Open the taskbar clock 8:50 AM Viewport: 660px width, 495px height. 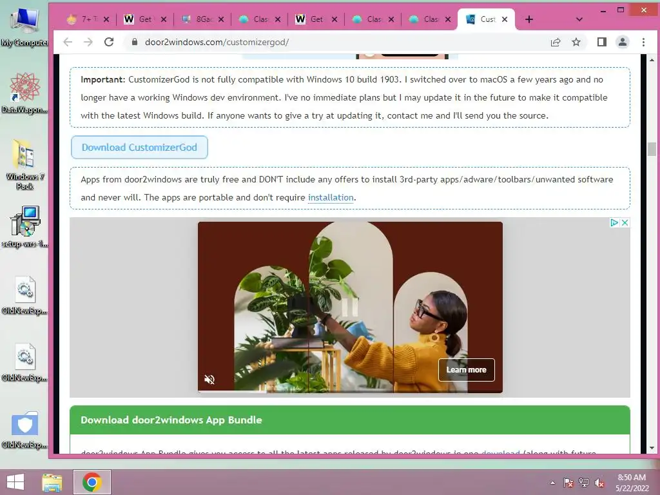click(x=632, y=483)
